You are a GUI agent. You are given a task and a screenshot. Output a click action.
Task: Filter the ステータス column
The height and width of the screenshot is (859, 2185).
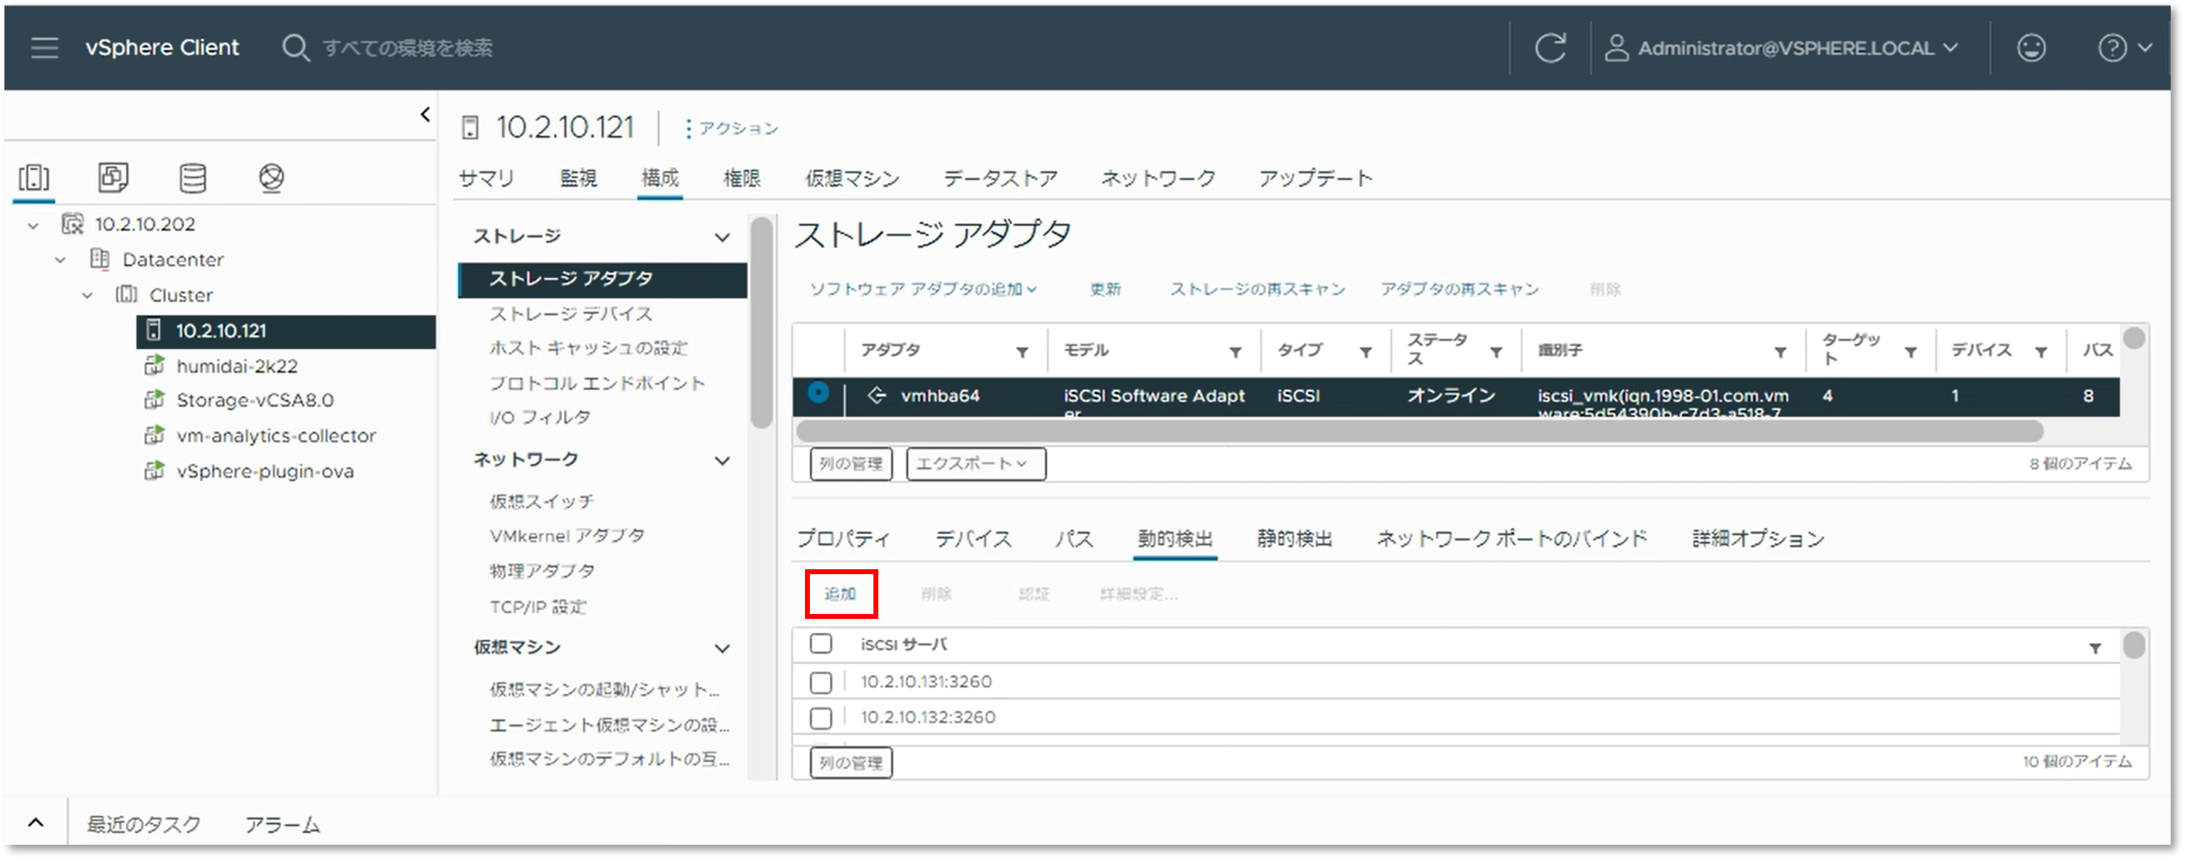coord(1496,352)
